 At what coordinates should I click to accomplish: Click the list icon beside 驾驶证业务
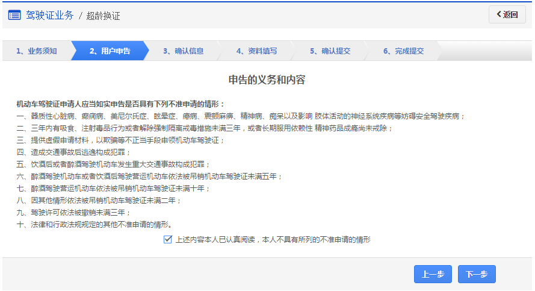click(14, 15)
